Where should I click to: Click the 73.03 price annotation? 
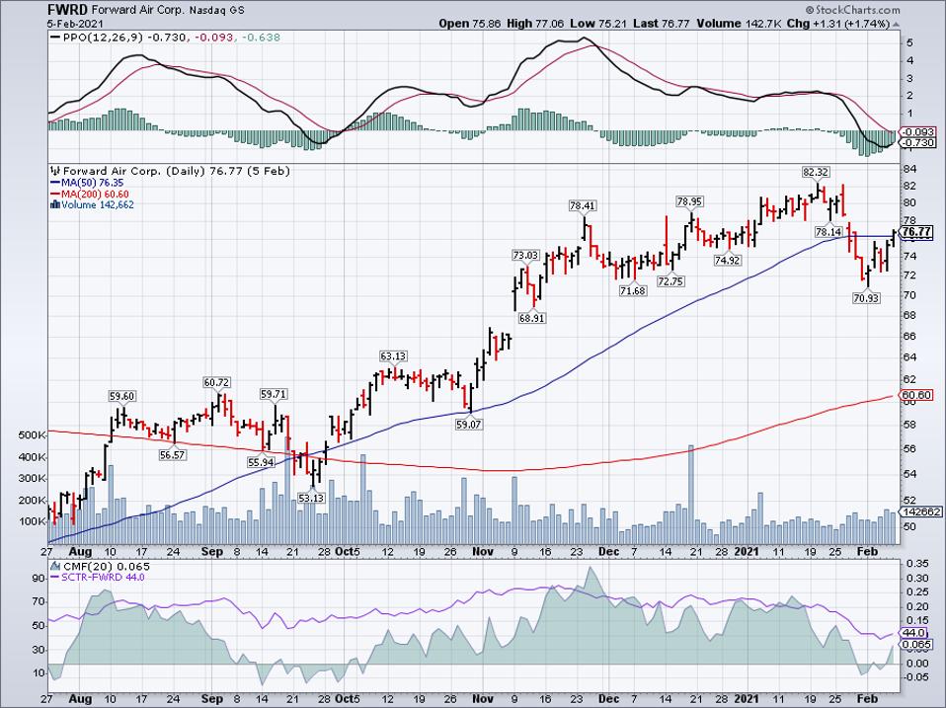point(525,255)
